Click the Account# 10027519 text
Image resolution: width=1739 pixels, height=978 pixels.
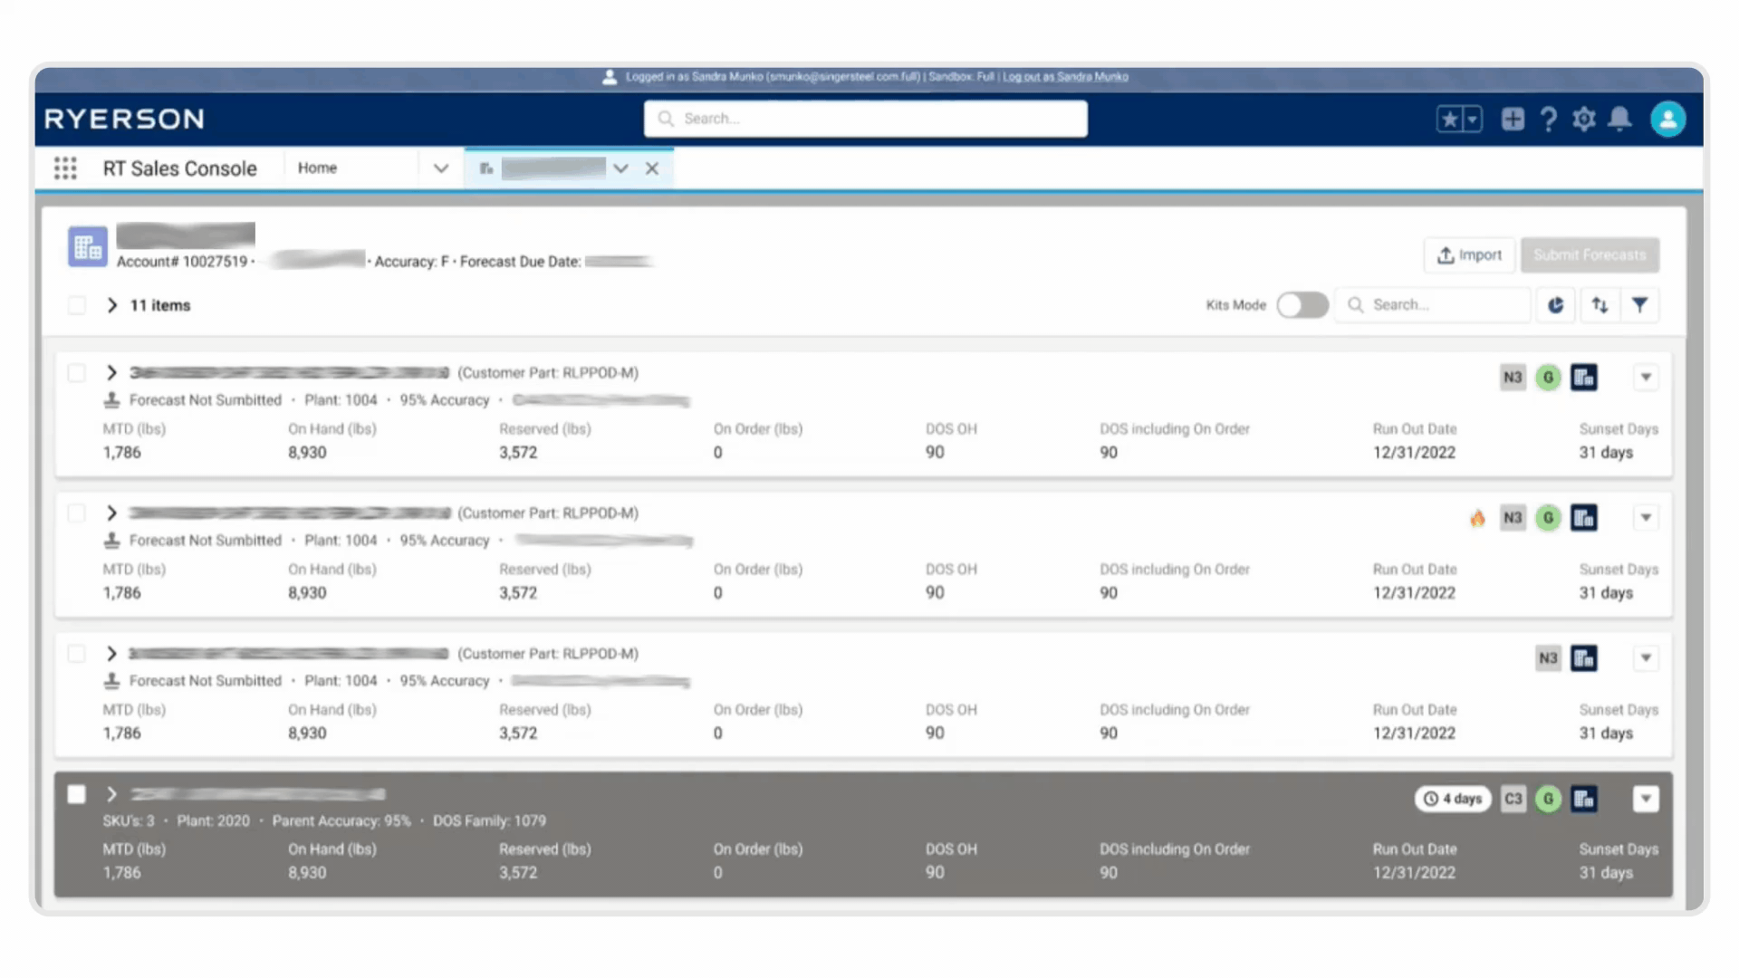point(182,262)
